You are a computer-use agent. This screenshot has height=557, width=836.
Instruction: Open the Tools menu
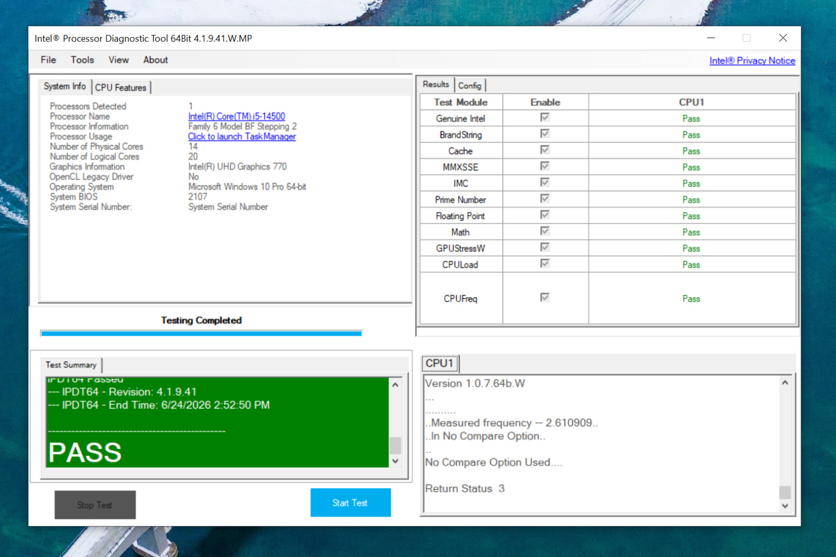click(82, 60)
